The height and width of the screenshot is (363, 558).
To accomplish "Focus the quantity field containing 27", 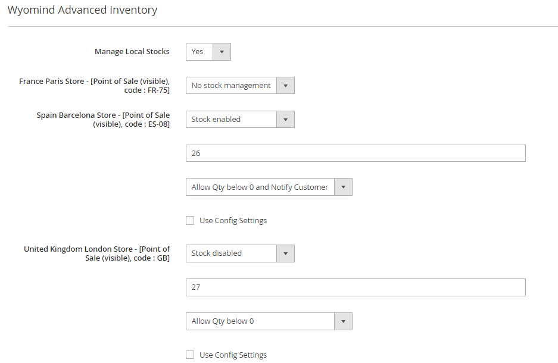I will (x=356, y=287).
